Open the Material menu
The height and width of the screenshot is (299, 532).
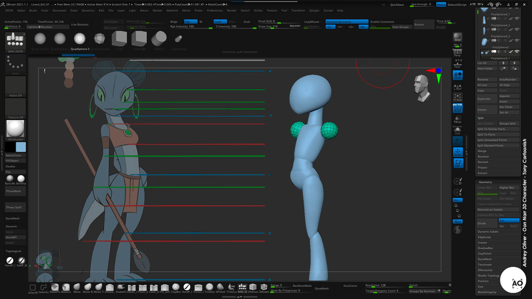point(172,11)
